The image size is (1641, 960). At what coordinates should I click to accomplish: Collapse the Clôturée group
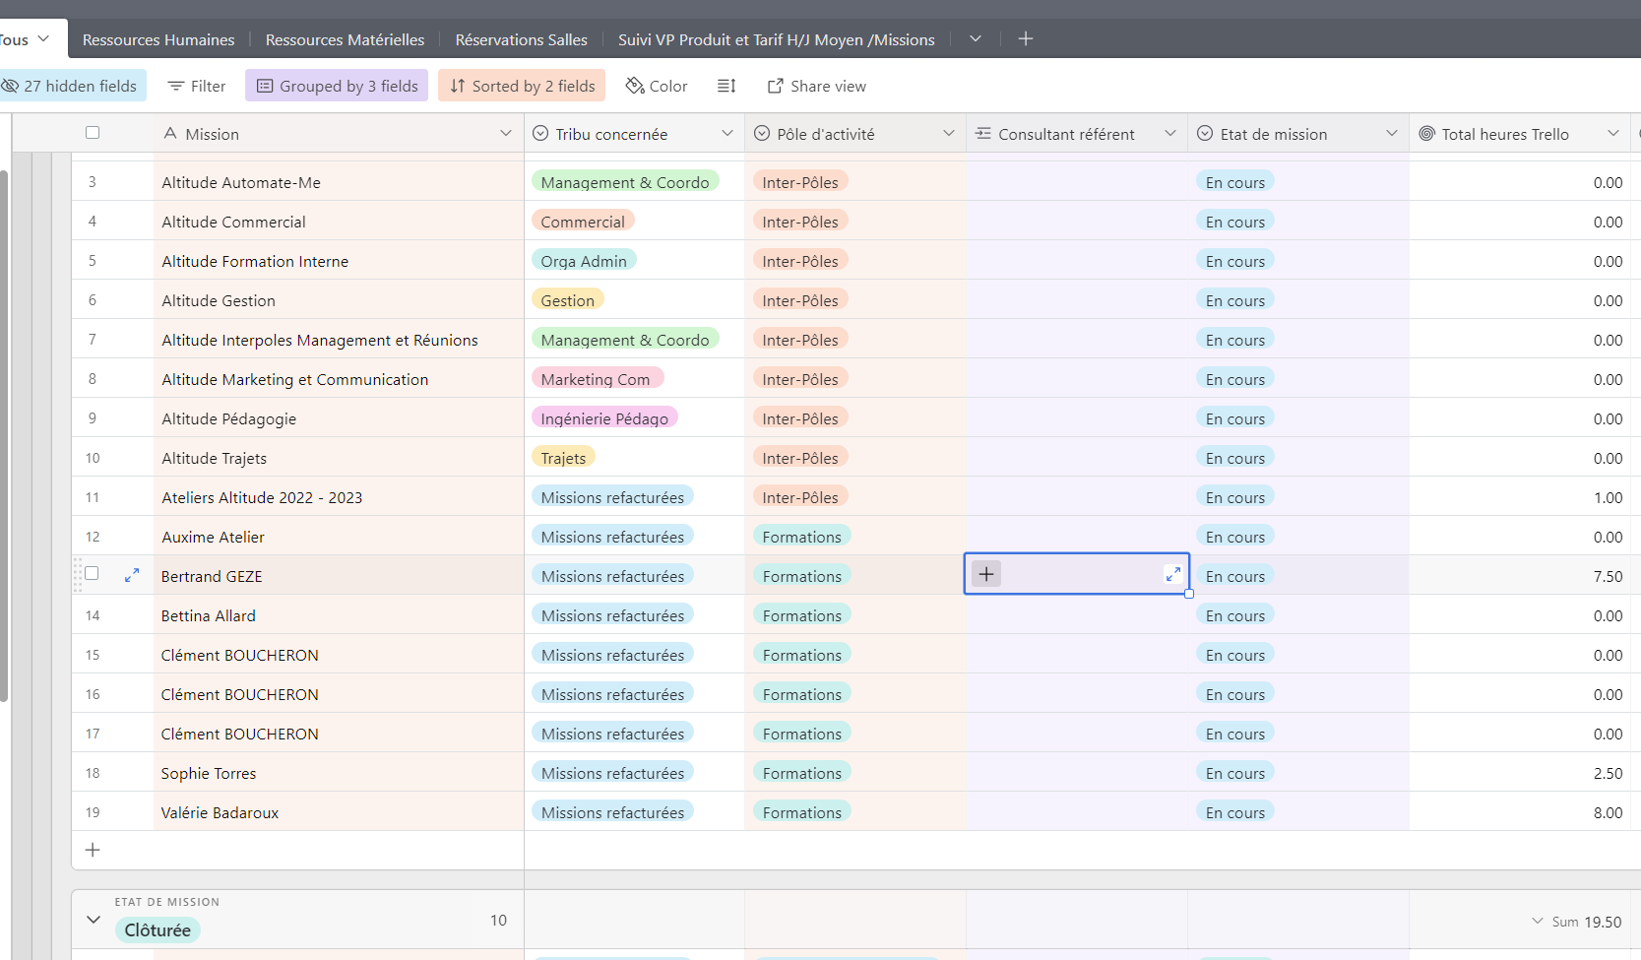tap(94, 920)
